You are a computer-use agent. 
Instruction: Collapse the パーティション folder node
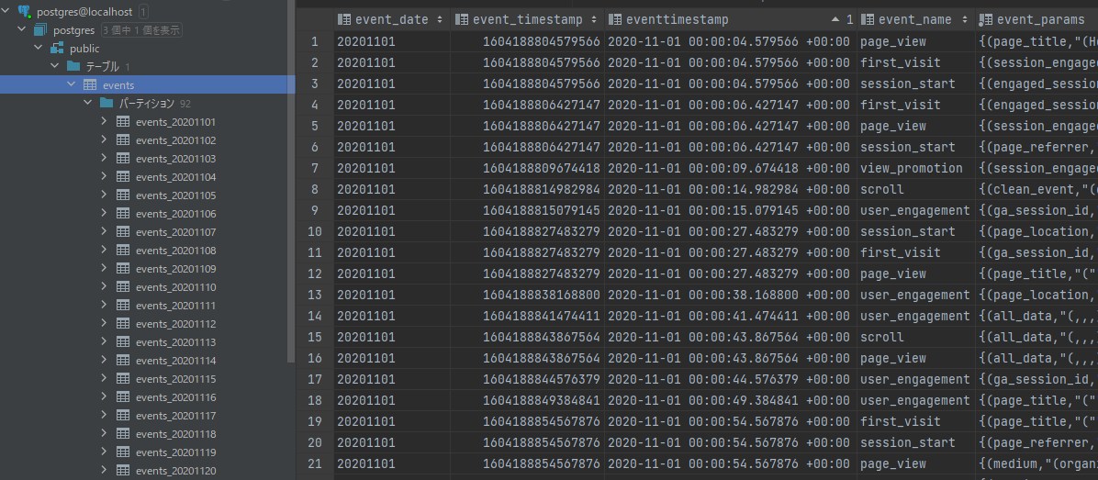tap(87, 103)
